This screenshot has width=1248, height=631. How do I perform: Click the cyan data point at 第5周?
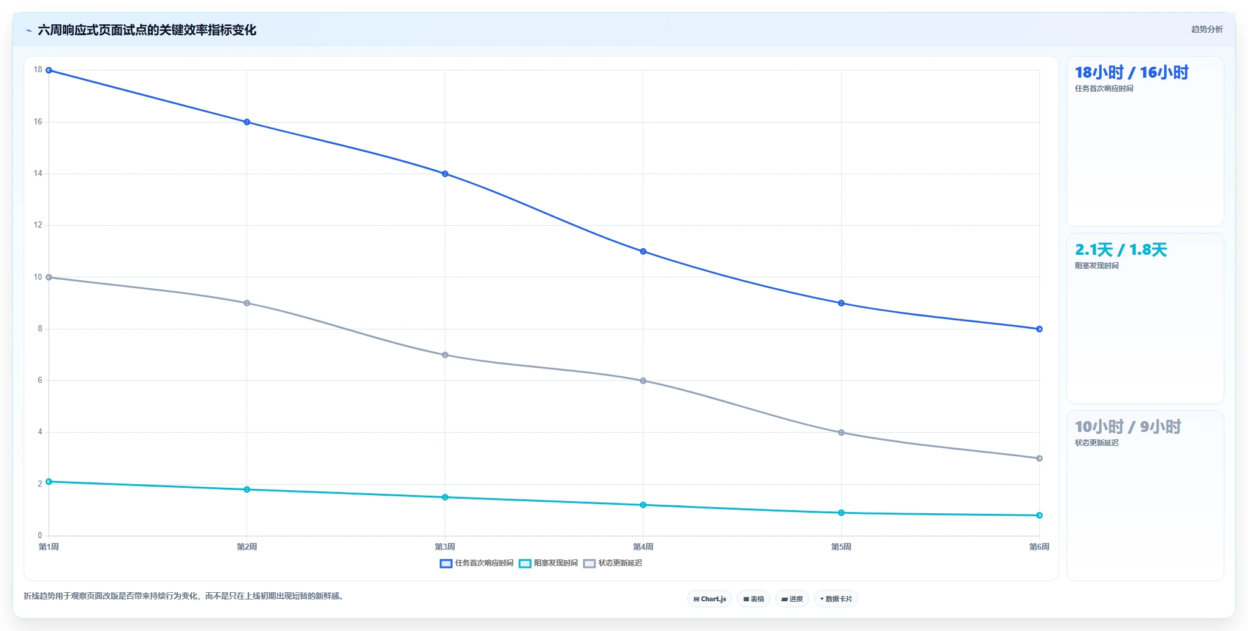pyautogui.click(x=841, y=513)
